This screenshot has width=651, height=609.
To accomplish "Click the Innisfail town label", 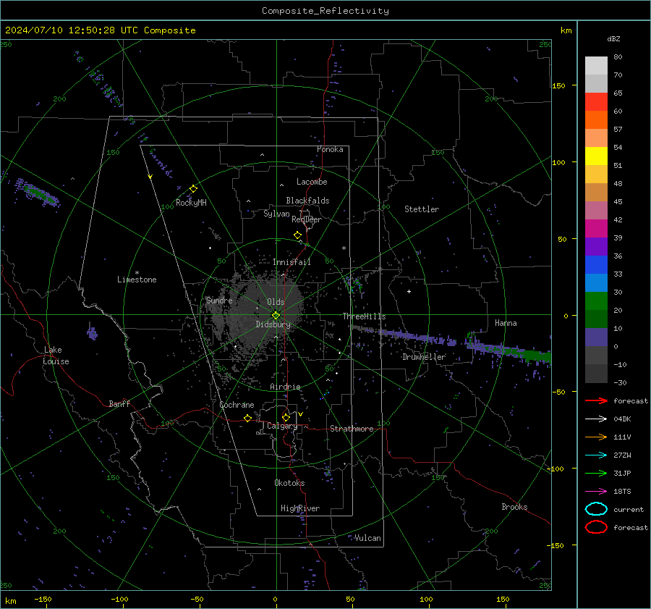I will point(292,262).
